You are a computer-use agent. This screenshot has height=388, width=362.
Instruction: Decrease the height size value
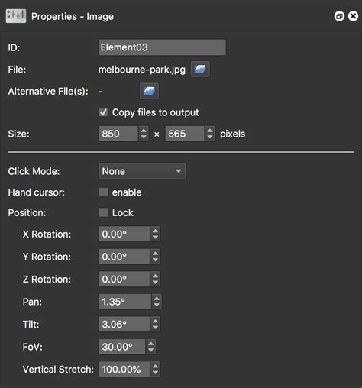[x=210, y=137]
